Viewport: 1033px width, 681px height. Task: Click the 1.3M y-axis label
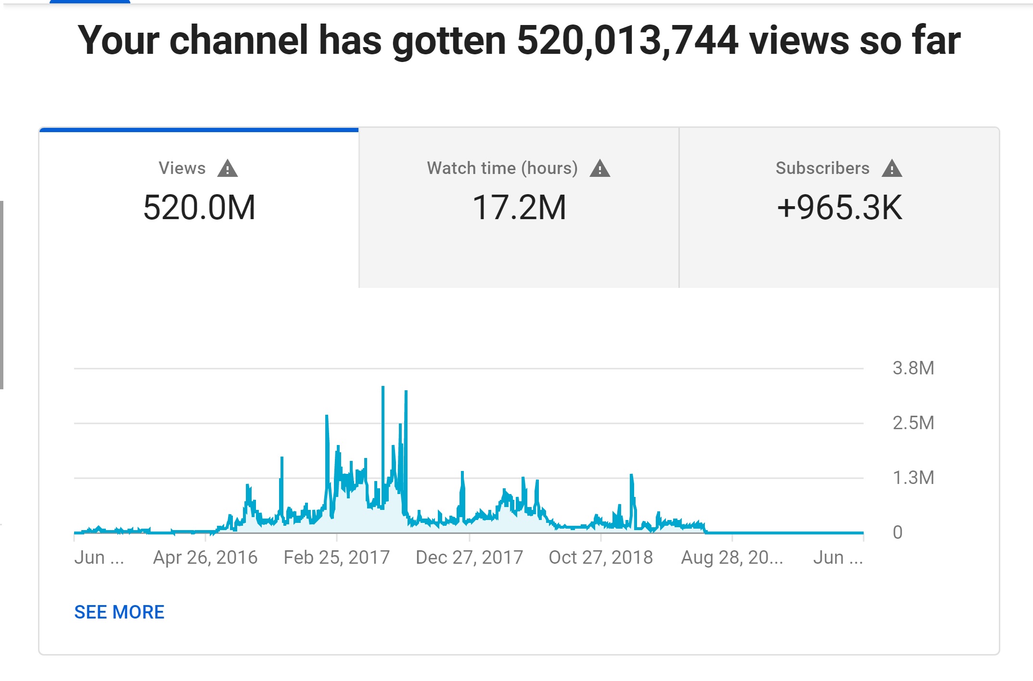click(x=913, y=478)
